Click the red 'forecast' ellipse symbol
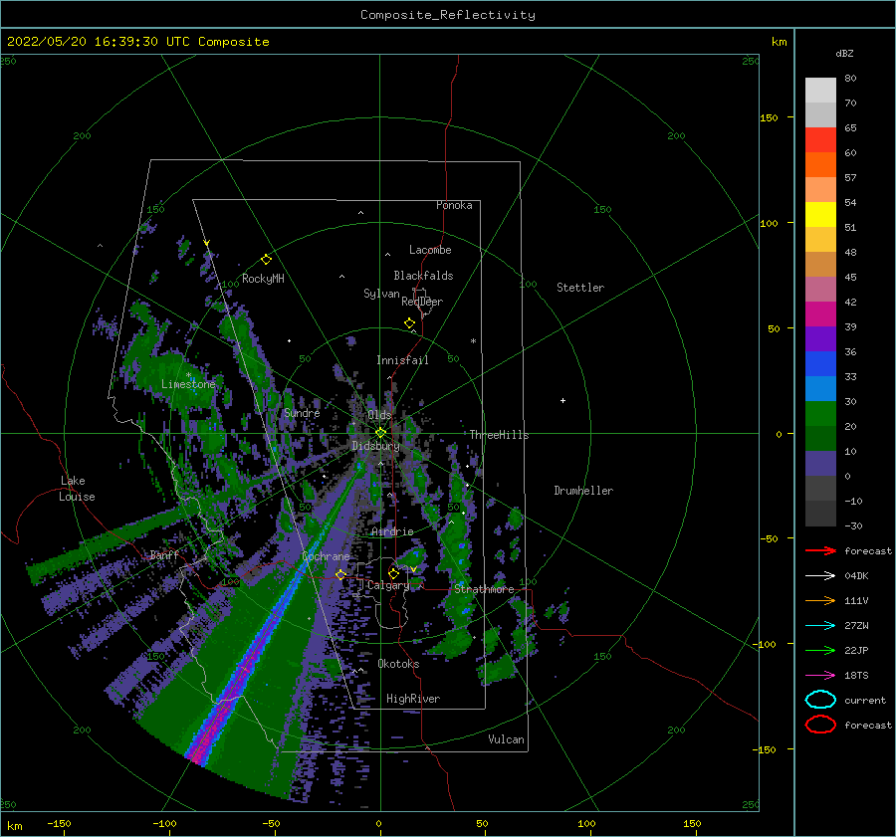This screenshot has width=896, height=837. coord(820,725)
